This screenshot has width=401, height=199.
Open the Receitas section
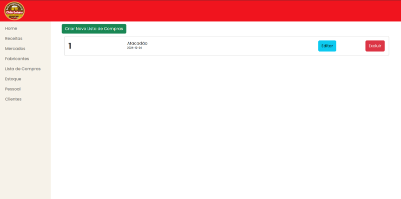[14, 38]
